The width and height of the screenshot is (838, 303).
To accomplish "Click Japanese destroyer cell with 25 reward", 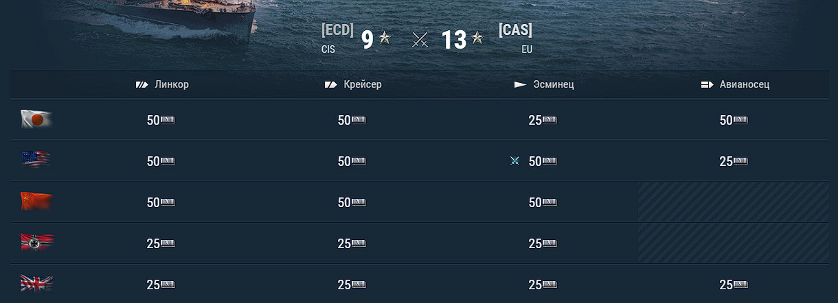I will point(543,120).
